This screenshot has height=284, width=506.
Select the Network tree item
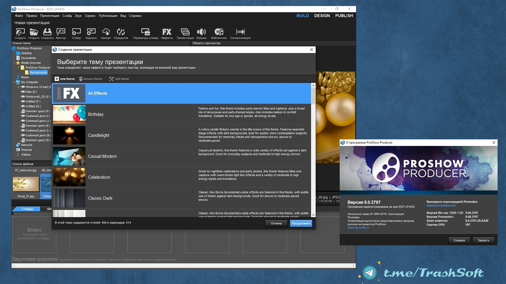[27, 145]
